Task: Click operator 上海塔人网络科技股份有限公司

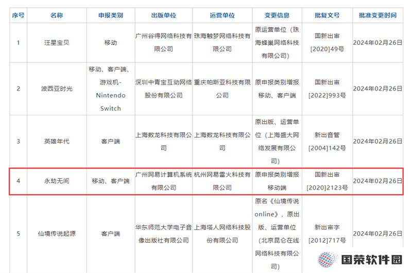Action: (222, 233)
